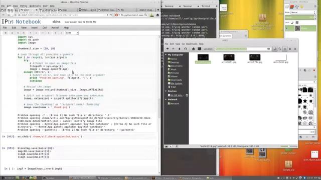Switch to the GitHub Firefox tab

(x=87, y=10)
